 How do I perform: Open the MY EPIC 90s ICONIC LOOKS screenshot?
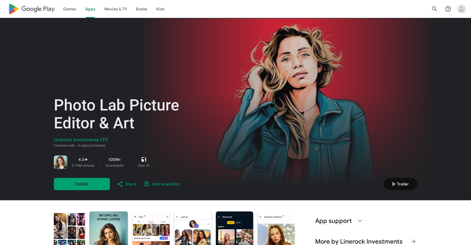pyautogui.click(x=108, y=228)
